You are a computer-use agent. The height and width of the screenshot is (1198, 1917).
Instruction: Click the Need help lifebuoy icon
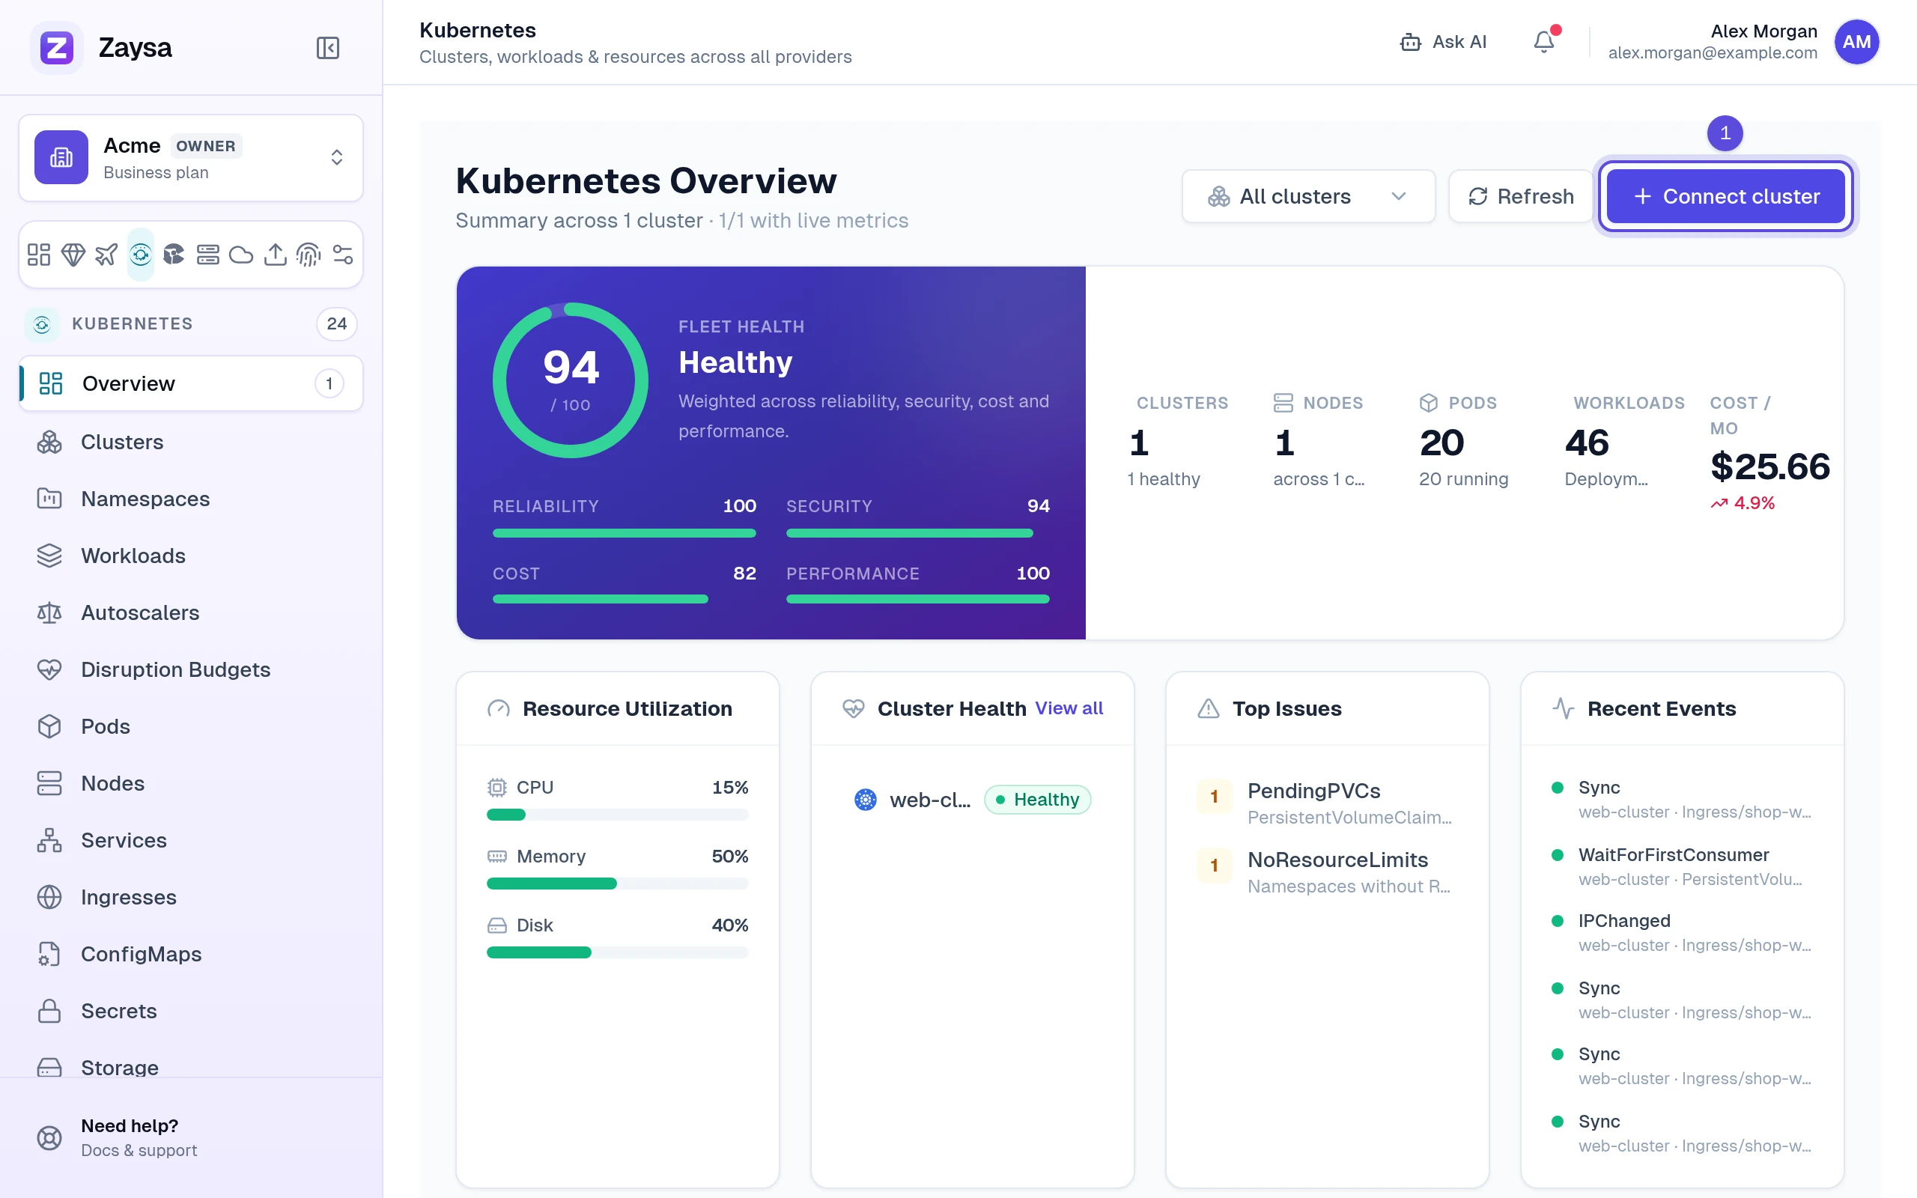(49, 1138)
